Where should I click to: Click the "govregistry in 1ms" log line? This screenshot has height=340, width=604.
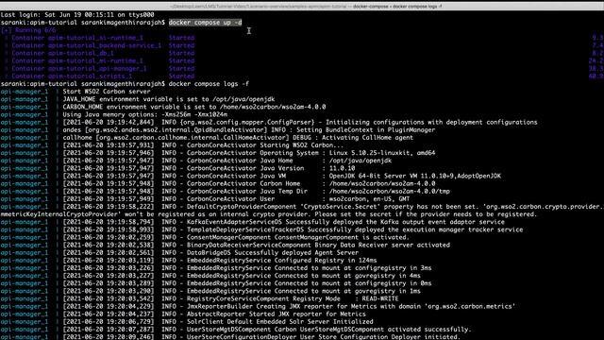[x=210, y=291]
